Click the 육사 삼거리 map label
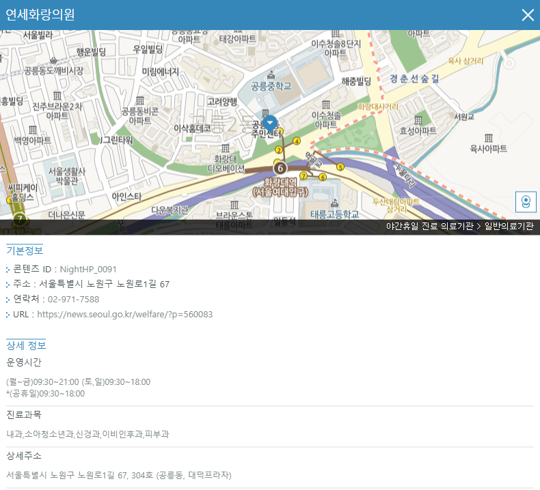540x490 pixels. pos(465,61)
